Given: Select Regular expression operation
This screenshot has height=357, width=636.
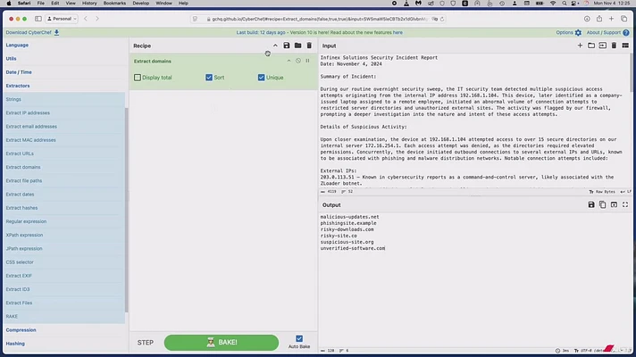Looking at the screenshot, I should (64, 221).
